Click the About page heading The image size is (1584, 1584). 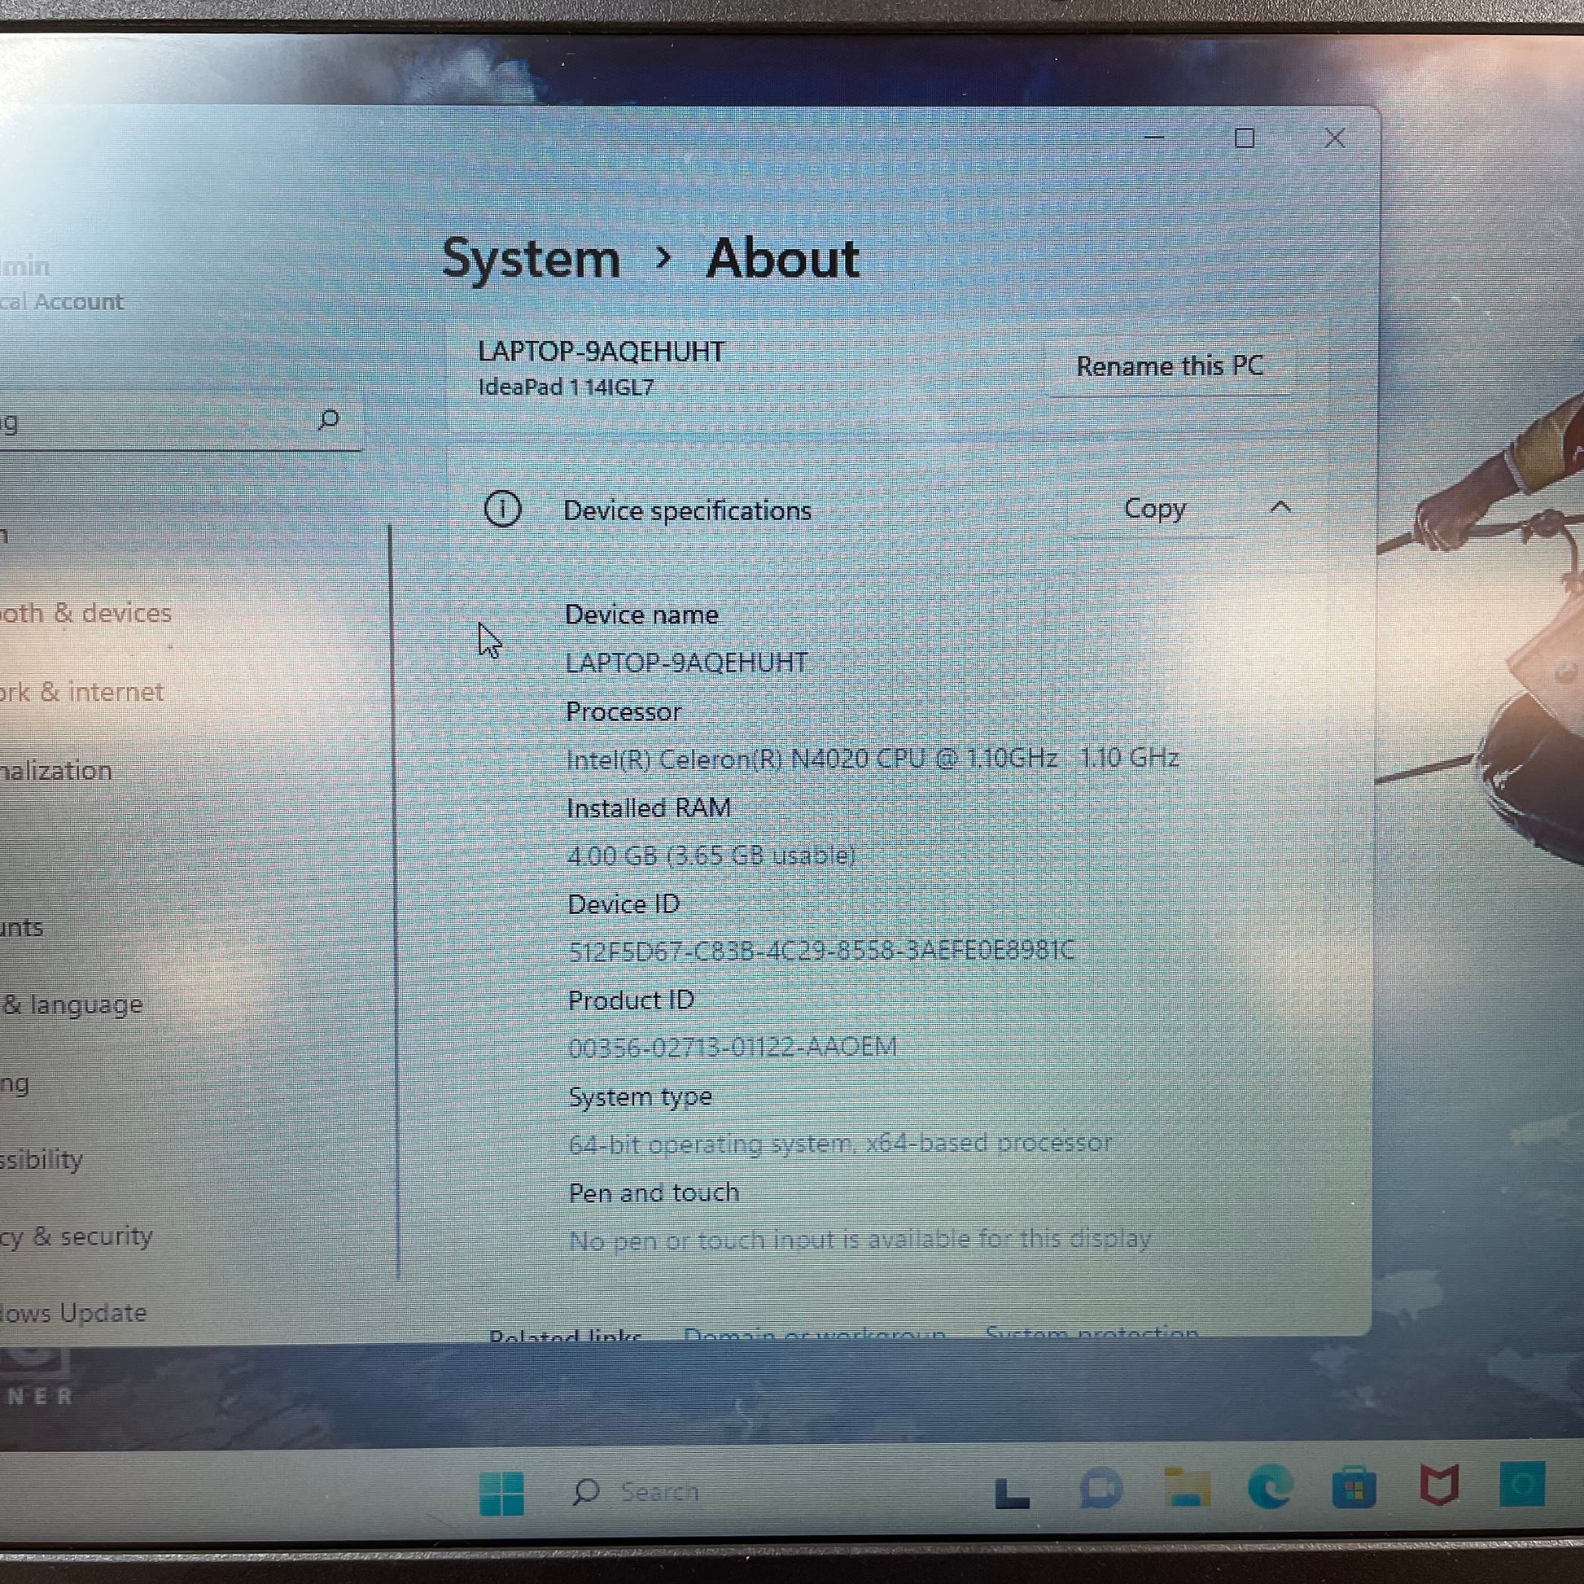[782, 259]
